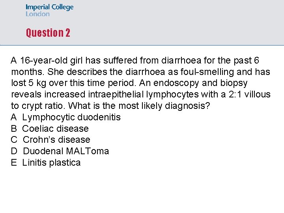Click the Imperial College London logo
The image size is (284, 213).
coord(49,10)
